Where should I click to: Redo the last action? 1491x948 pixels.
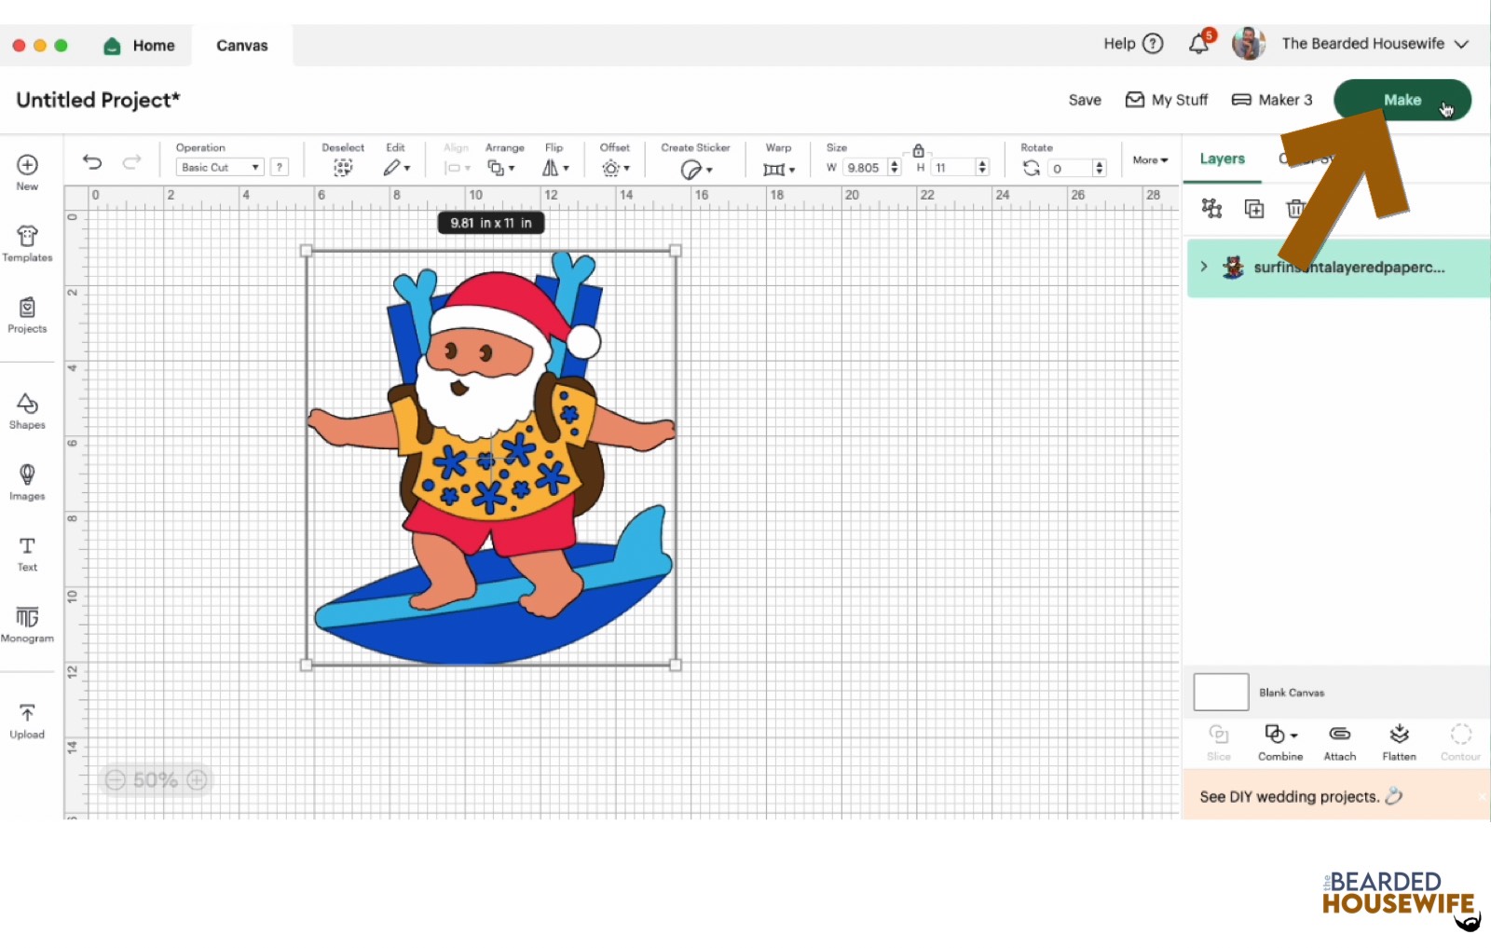(132, 162)
